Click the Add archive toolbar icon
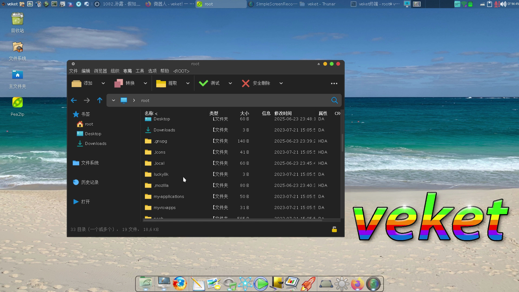This screenshot has height=292, width=519. click(x=76, y=83)
